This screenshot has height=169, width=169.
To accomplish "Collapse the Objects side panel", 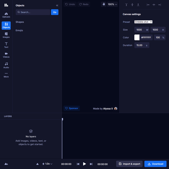I will coord(57,5).
